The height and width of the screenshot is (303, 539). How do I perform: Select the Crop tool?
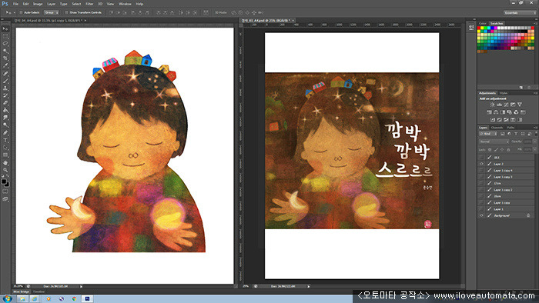pos(5,58)
